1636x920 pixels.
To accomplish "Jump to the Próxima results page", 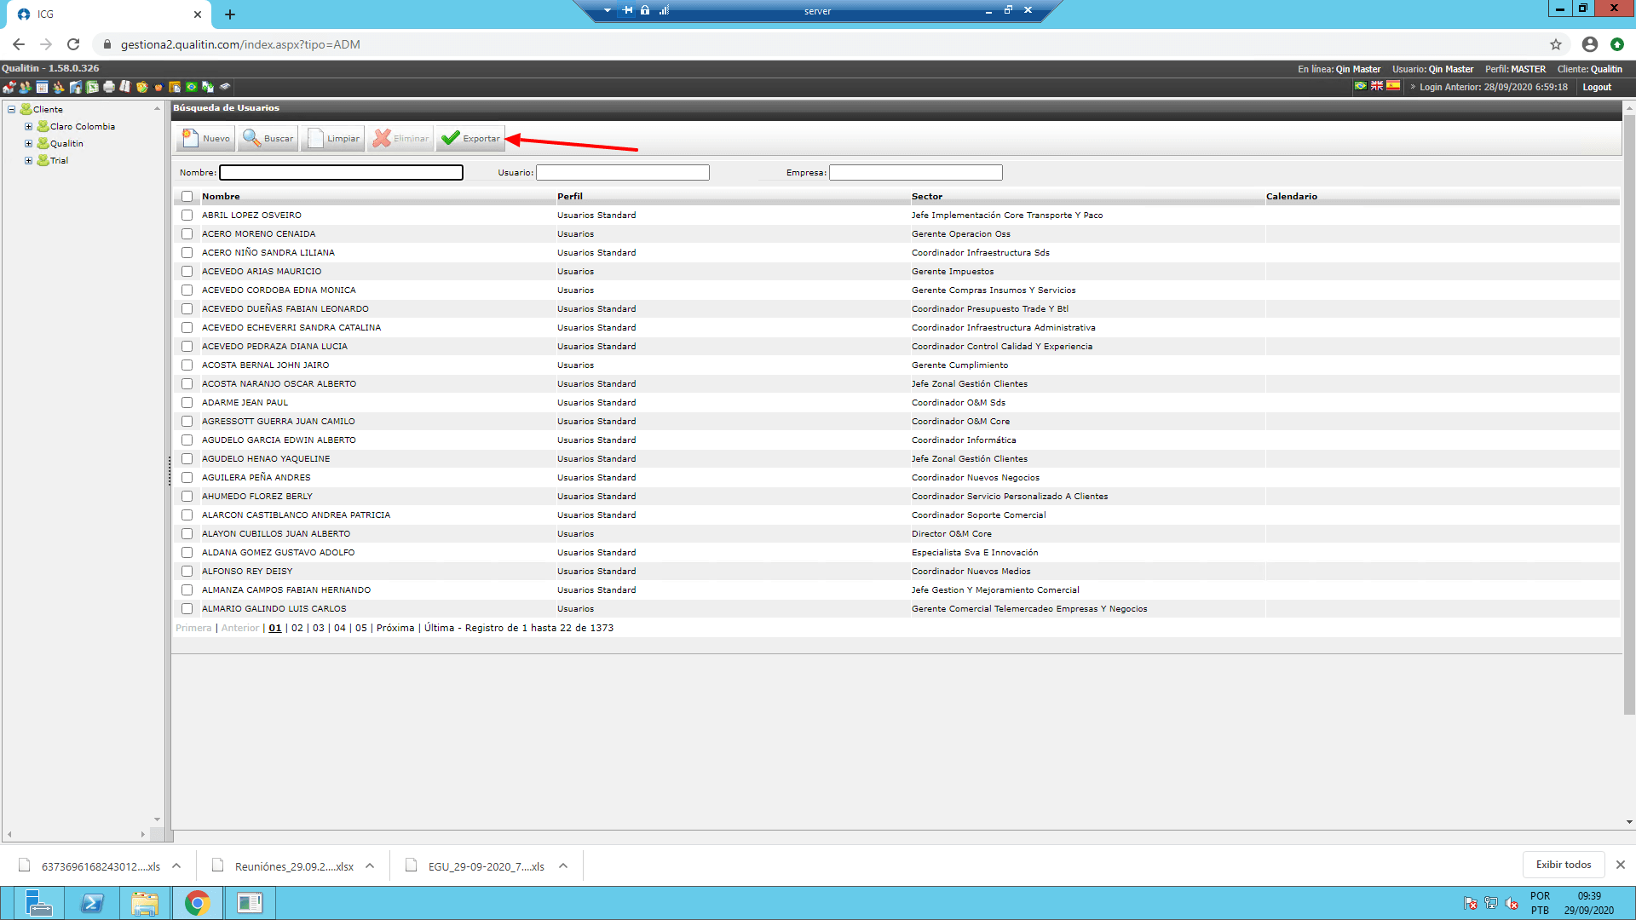I will pos(395,628).
